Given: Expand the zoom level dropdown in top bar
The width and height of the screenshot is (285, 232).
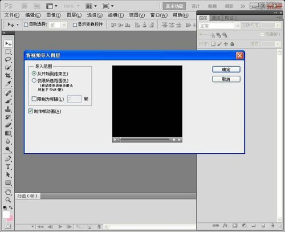Looking at the screenshot, I should tap(72, 6).
